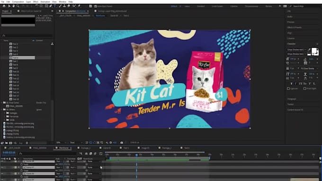Click the Project panel search field
322x181 pixels.
click(27, 36)
